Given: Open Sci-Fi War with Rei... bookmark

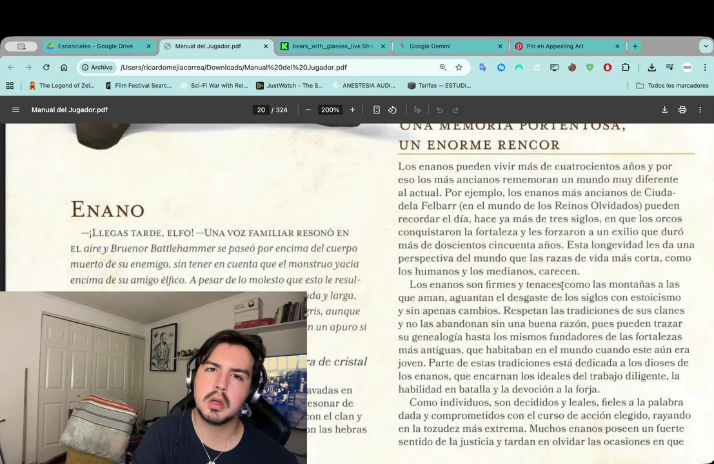Looking at the screenshot, I should pyautogui.click(x=214, y=86).
